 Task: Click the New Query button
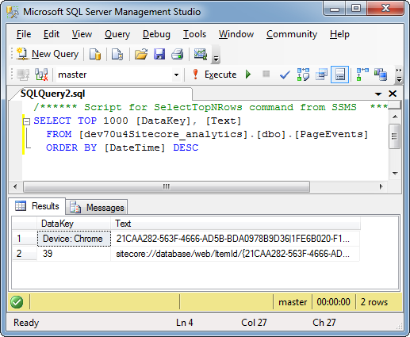click(48, 54)
